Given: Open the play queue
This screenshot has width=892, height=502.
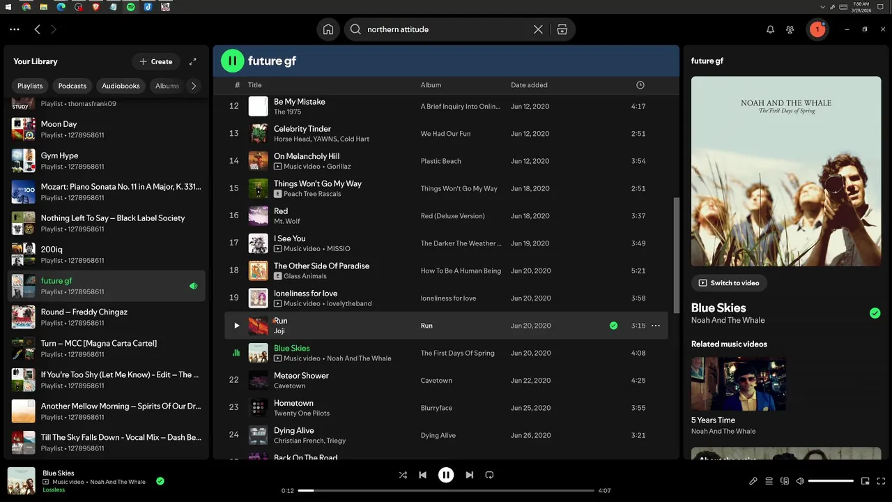Looking at the screenshot, I should 769,481.
